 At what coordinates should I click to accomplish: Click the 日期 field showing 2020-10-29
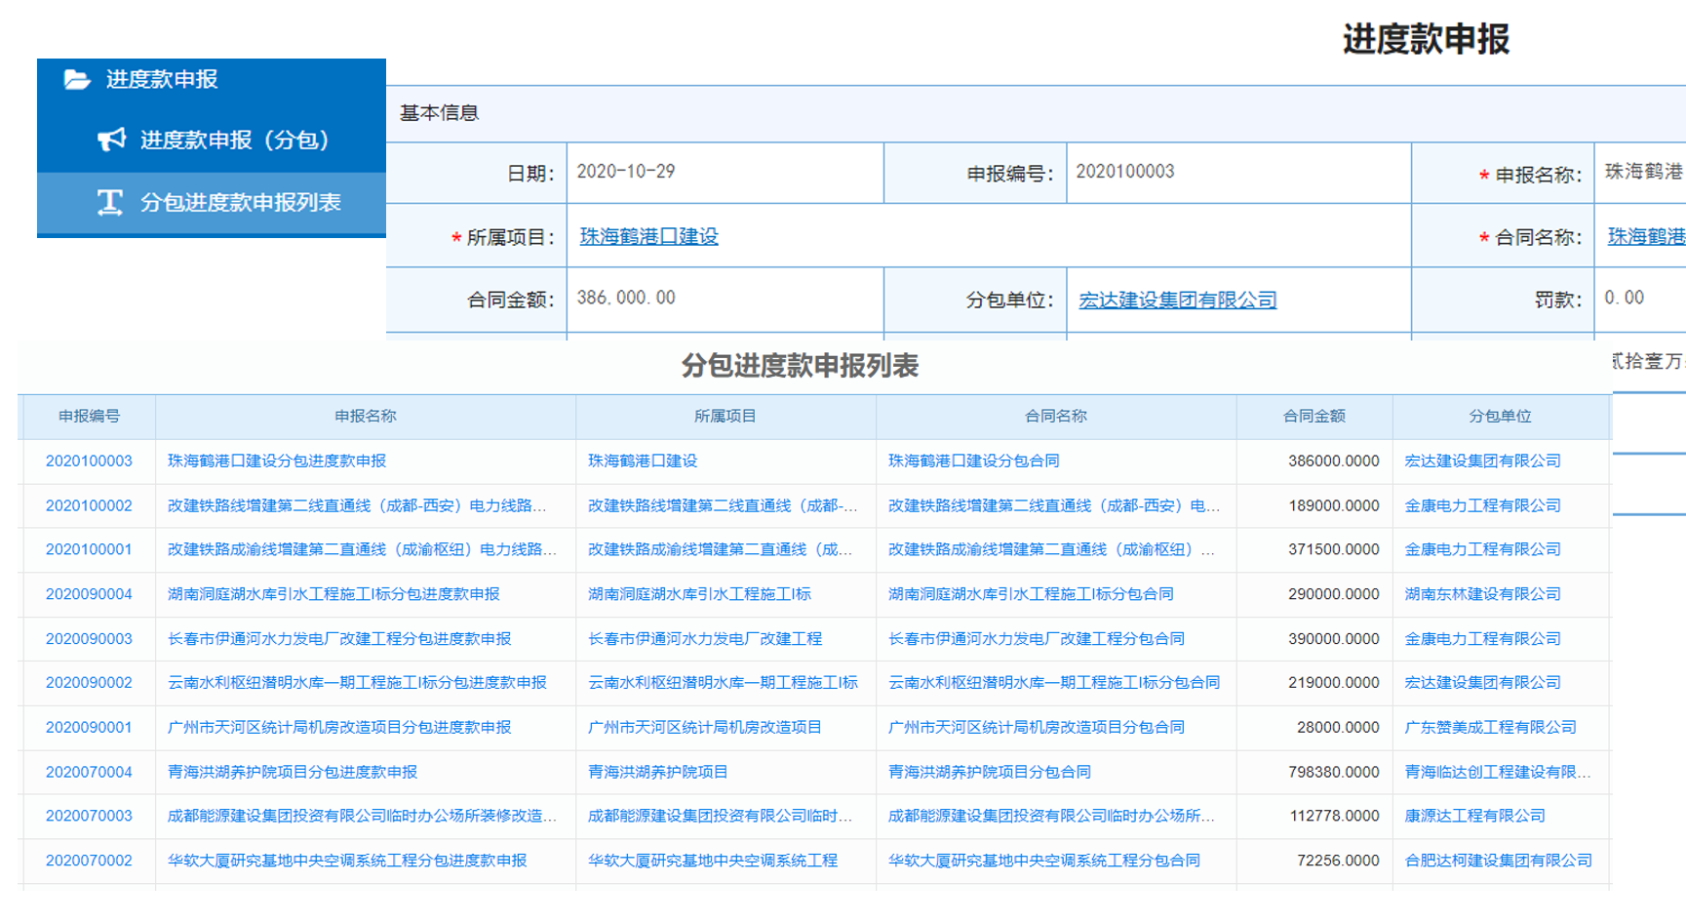(x=725, y=173)
